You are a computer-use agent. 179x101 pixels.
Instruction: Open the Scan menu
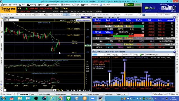point(41,5)
